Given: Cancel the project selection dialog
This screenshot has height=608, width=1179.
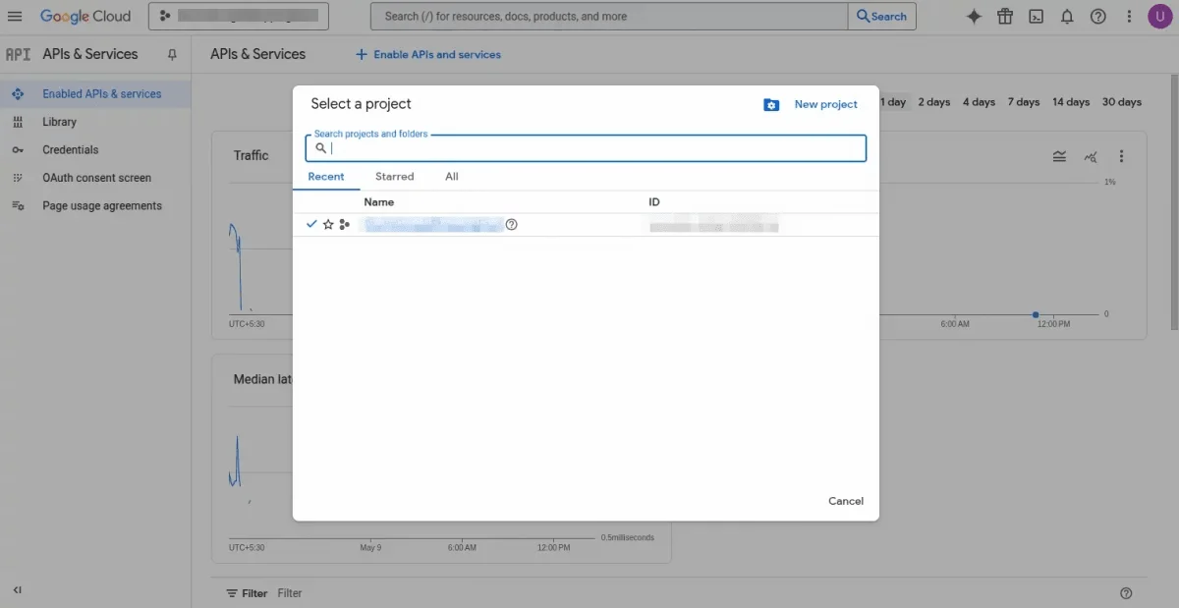Looking at the screenshot, I should coord(845,501).
